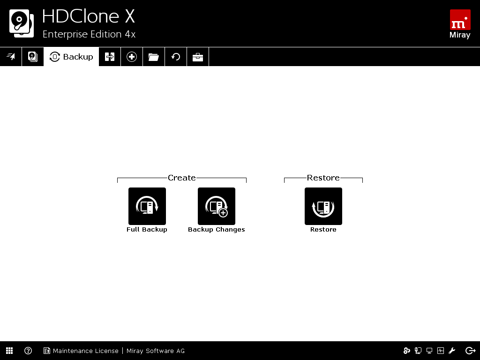The image size is (480, 360).
Task: Launch the Backup Changes function
Action: click(217, 206)
